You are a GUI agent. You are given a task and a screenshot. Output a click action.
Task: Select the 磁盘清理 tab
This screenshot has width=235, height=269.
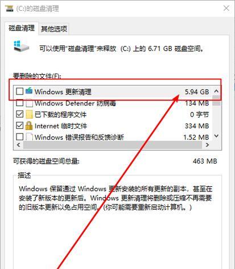tap(22, 28)
